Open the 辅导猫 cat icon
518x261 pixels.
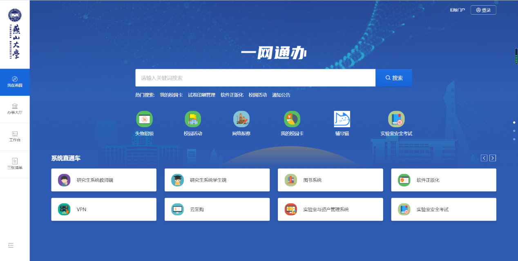tap(342, 119)
